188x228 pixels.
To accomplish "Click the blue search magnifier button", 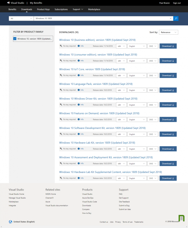I will point(176,19).
